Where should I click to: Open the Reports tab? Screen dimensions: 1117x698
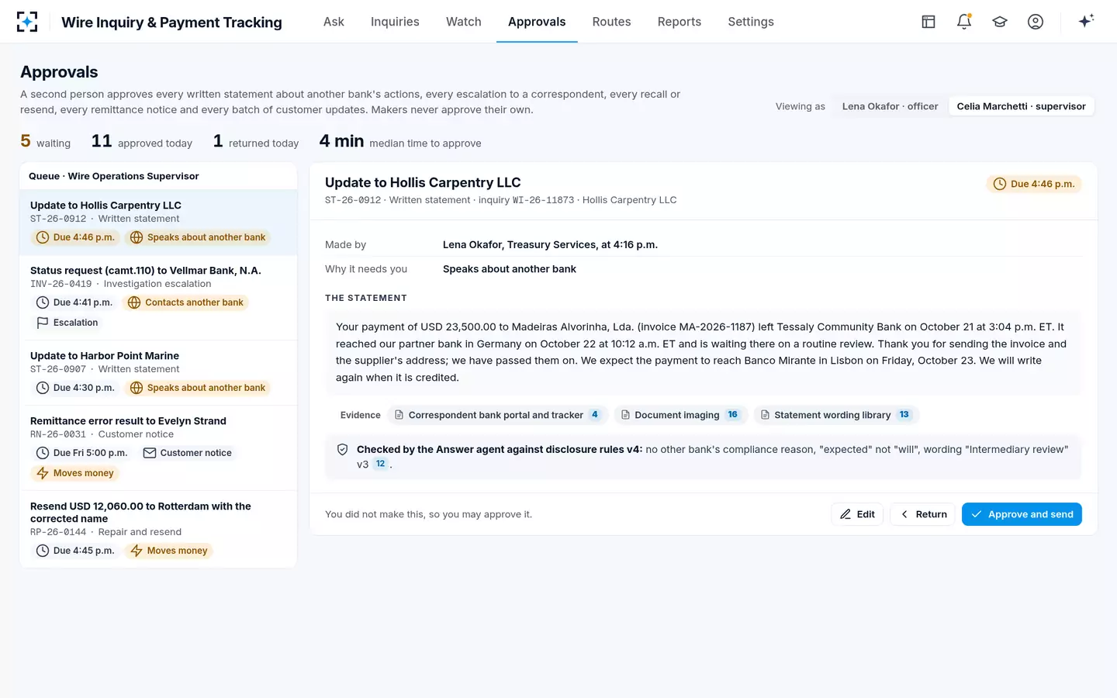coord(680,22)
